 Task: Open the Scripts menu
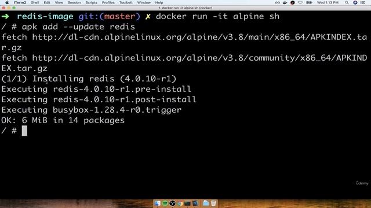[x=92, y=2]
